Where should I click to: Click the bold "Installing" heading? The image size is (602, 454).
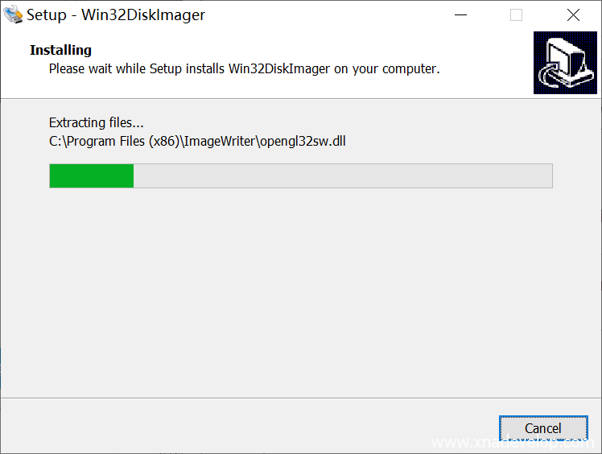pos(61,50)
